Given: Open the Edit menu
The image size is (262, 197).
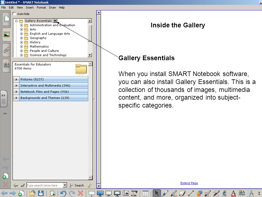Looking at the screenshot, I should click(x=11, y=8).
